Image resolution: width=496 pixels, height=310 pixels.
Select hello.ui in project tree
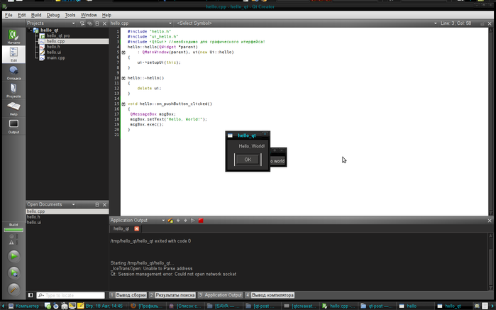point(53,52)
